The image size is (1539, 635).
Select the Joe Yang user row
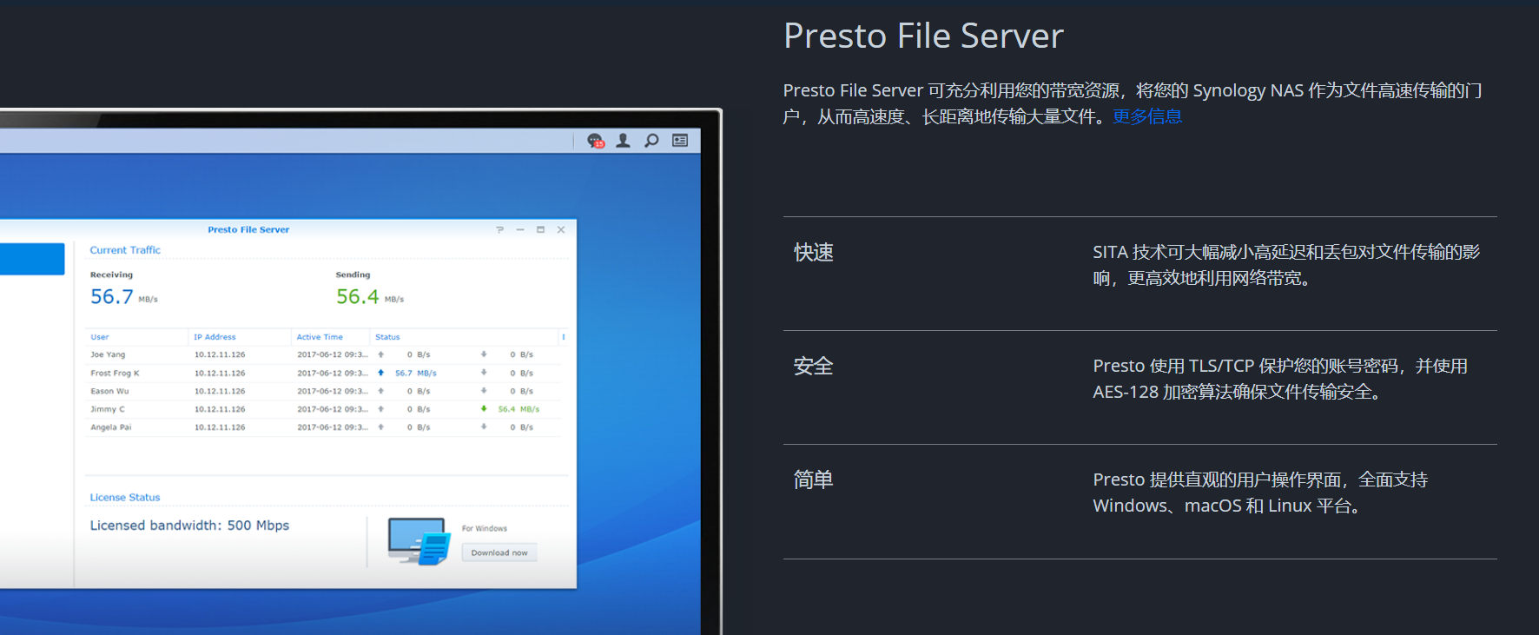108,354
